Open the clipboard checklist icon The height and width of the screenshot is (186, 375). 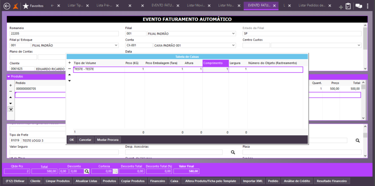[x=348, y=6]
